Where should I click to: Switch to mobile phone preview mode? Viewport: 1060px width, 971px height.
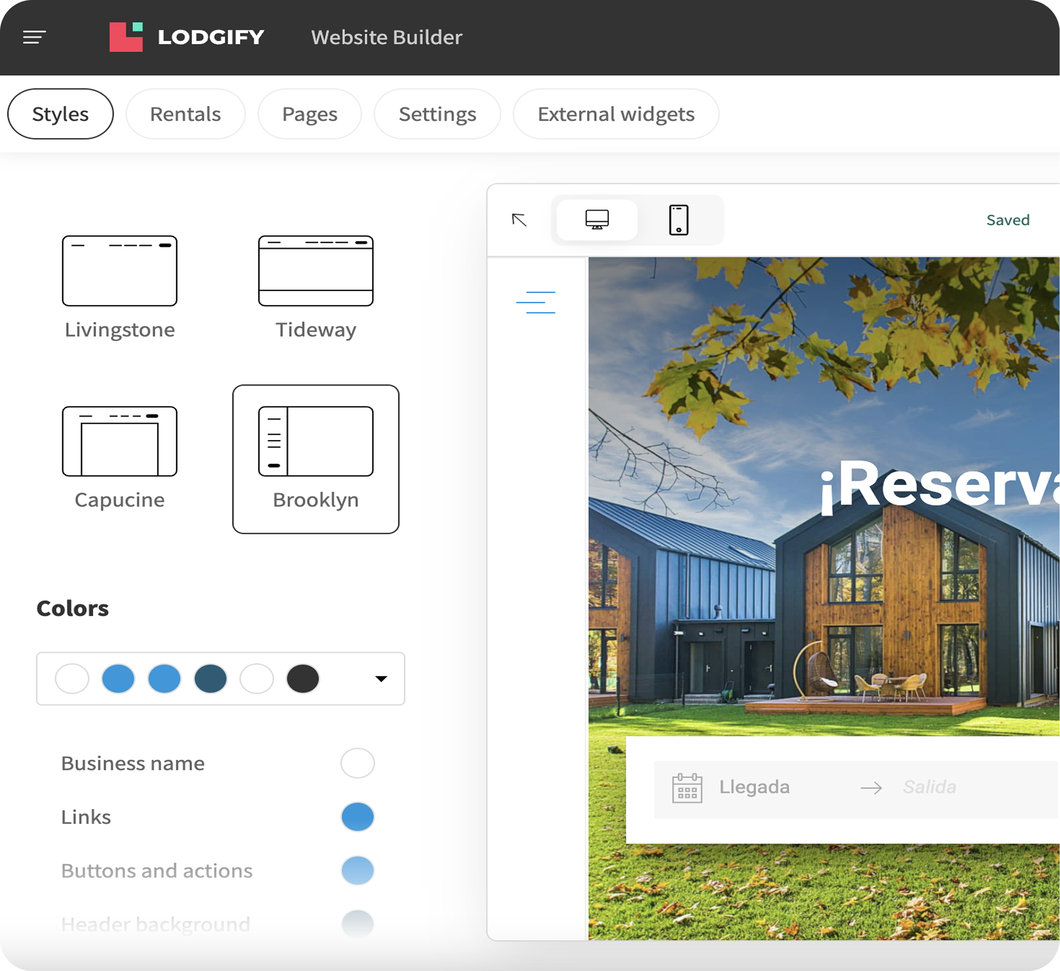(678, 220)
